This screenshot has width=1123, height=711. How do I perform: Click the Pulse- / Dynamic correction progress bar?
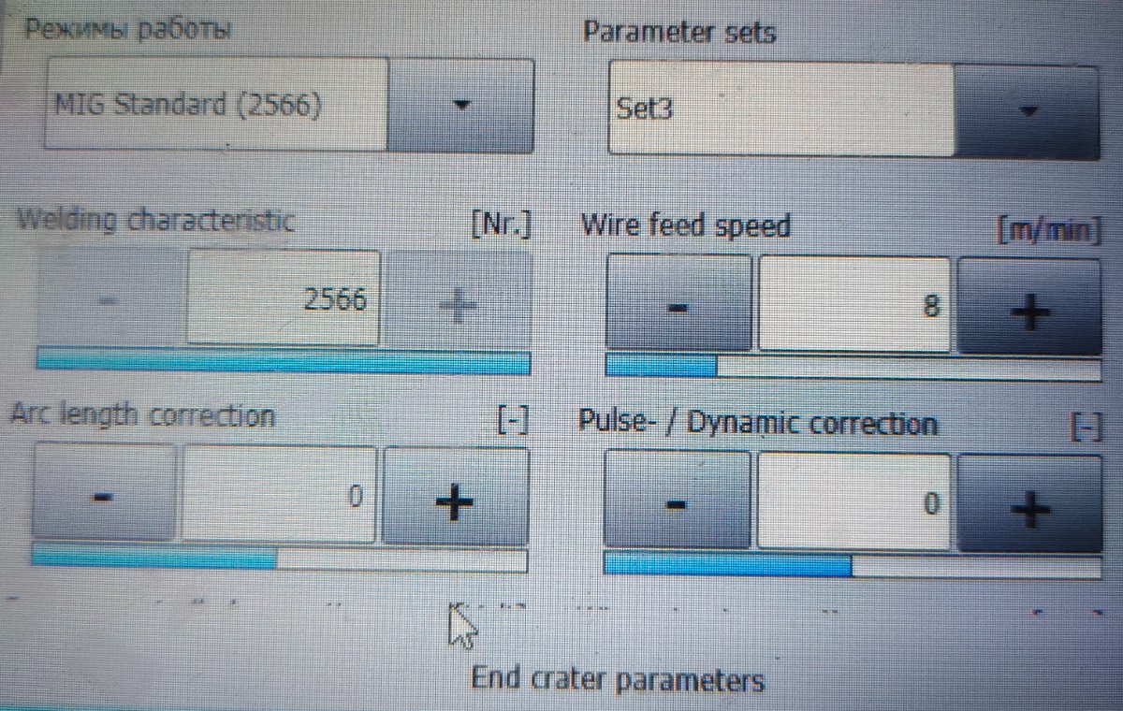853,566
